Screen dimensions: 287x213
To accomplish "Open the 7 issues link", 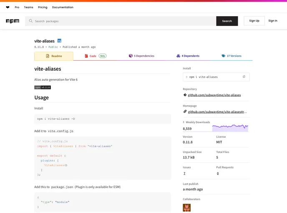I will tap(184, 173).
